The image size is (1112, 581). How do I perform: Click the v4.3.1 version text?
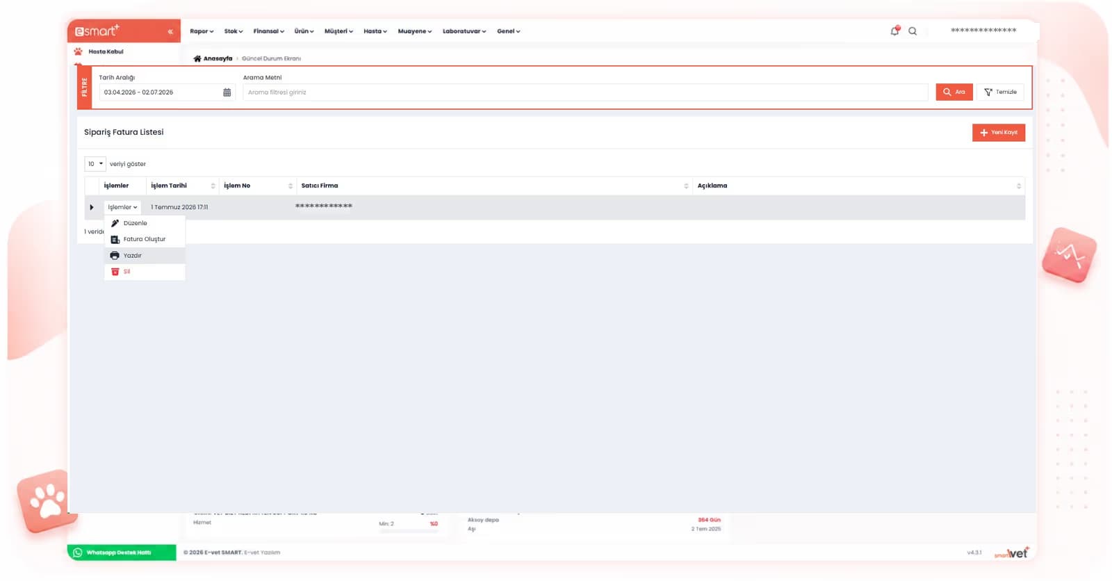[x=974, y=553]
